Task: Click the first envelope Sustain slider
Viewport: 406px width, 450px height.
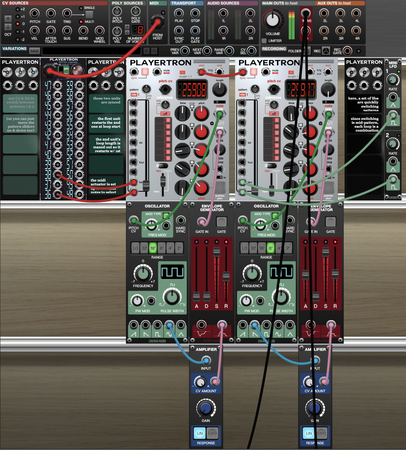Action: [217, 251]
